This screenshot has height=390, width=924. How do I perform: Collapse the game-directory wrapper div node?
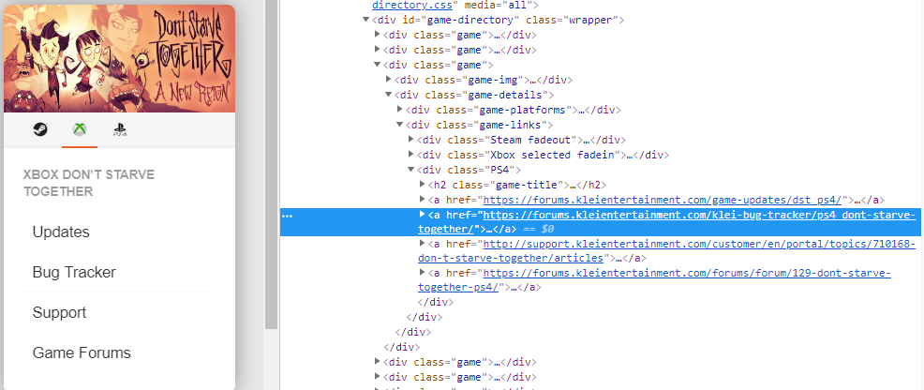pos(366,20)
